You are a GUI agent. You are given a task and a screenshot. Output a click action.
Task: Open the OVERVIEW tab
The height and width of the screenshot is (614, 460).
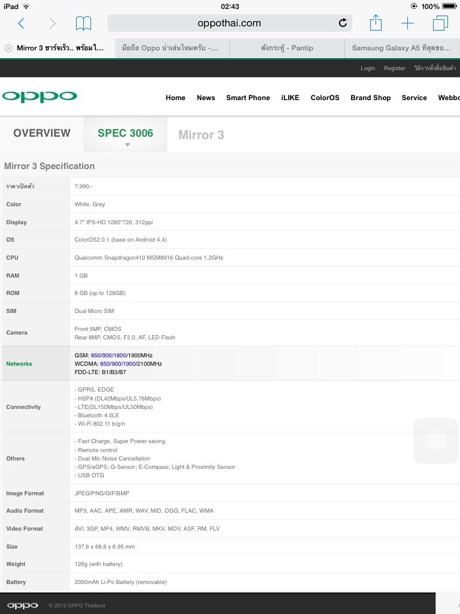pos(42,133)
